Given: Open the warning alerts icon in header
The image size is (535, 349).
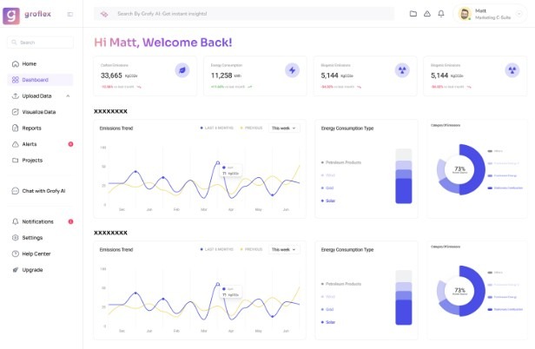Looking at the screenshot, I should tap(426, 14).
